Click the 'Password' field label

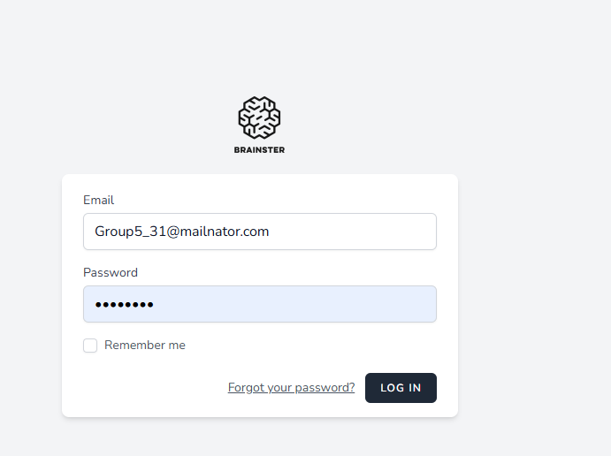click(111, 273)
